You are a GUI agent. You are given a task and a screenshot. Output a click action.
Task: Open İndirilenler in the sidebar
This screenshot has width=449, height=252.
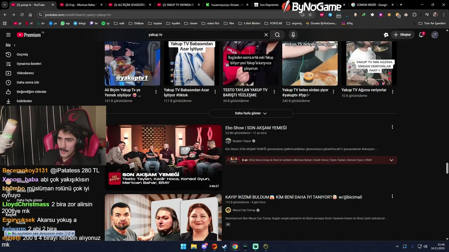(x=24, y=101)
